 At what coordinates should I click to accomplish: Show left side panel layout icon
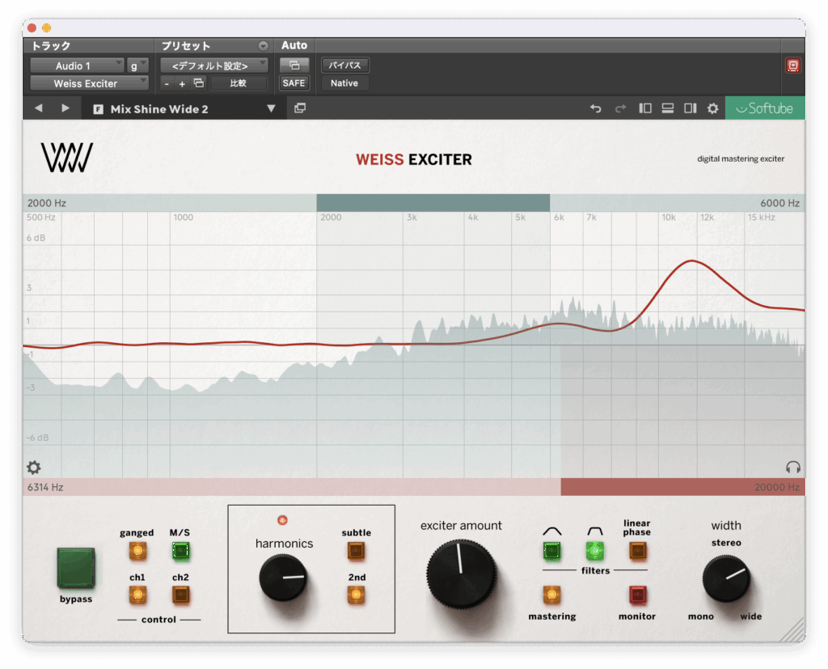coord(644,108)
